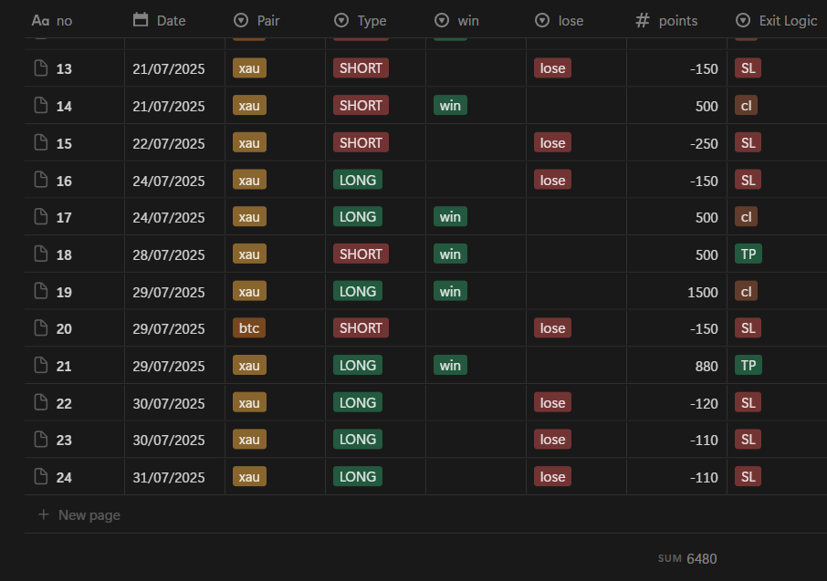Screen dimensions: 827x581
Task: Click the hash icon in points header
Action: point(643,20)
